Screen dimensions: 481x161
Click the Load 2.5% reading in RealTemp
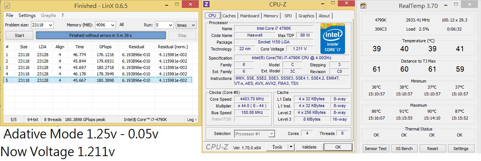point(418,29)
